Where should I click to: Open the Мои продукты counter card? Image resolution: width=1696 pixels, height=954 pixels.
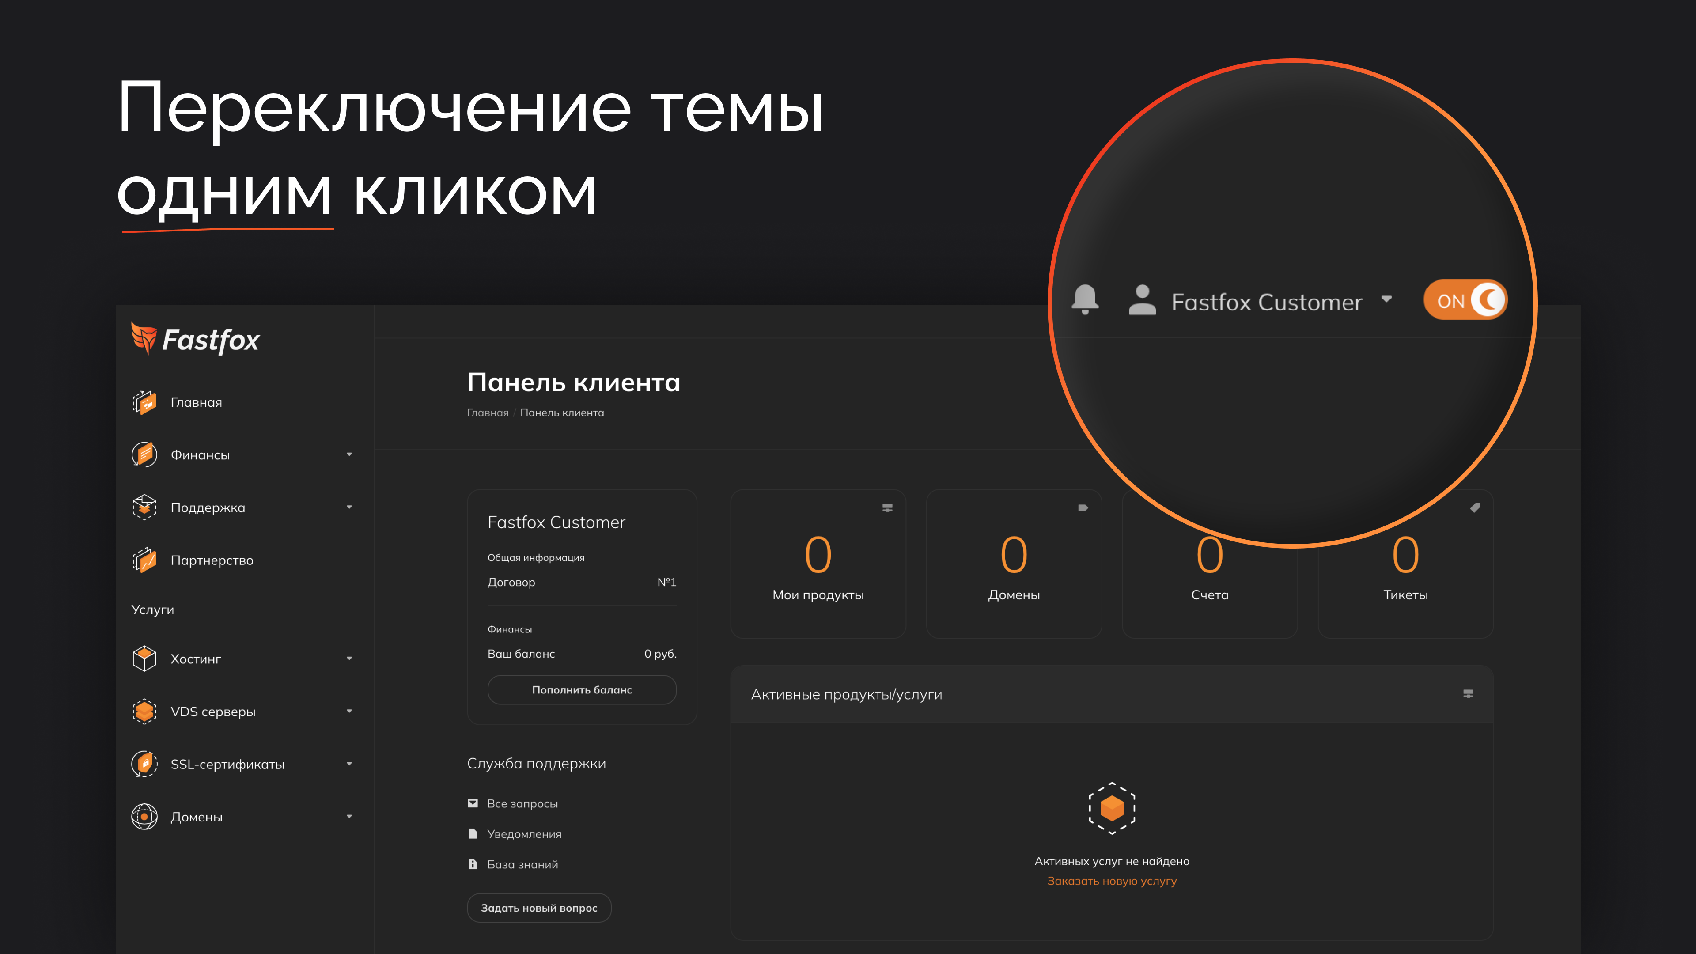[x=818, y=564]
